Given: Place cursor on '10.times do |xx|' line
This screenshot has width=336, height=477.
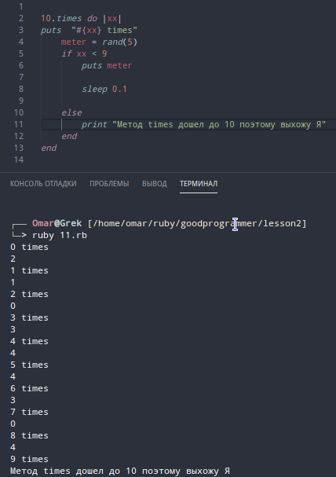Looking at the screenshot, I should [x=81, y=18].
